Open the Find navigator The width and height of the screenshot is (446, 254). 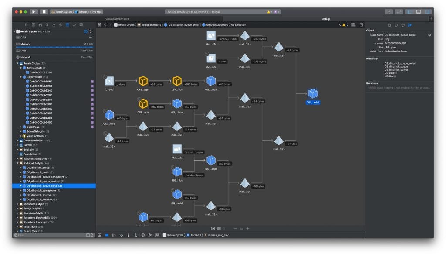(x=47, y=25)
